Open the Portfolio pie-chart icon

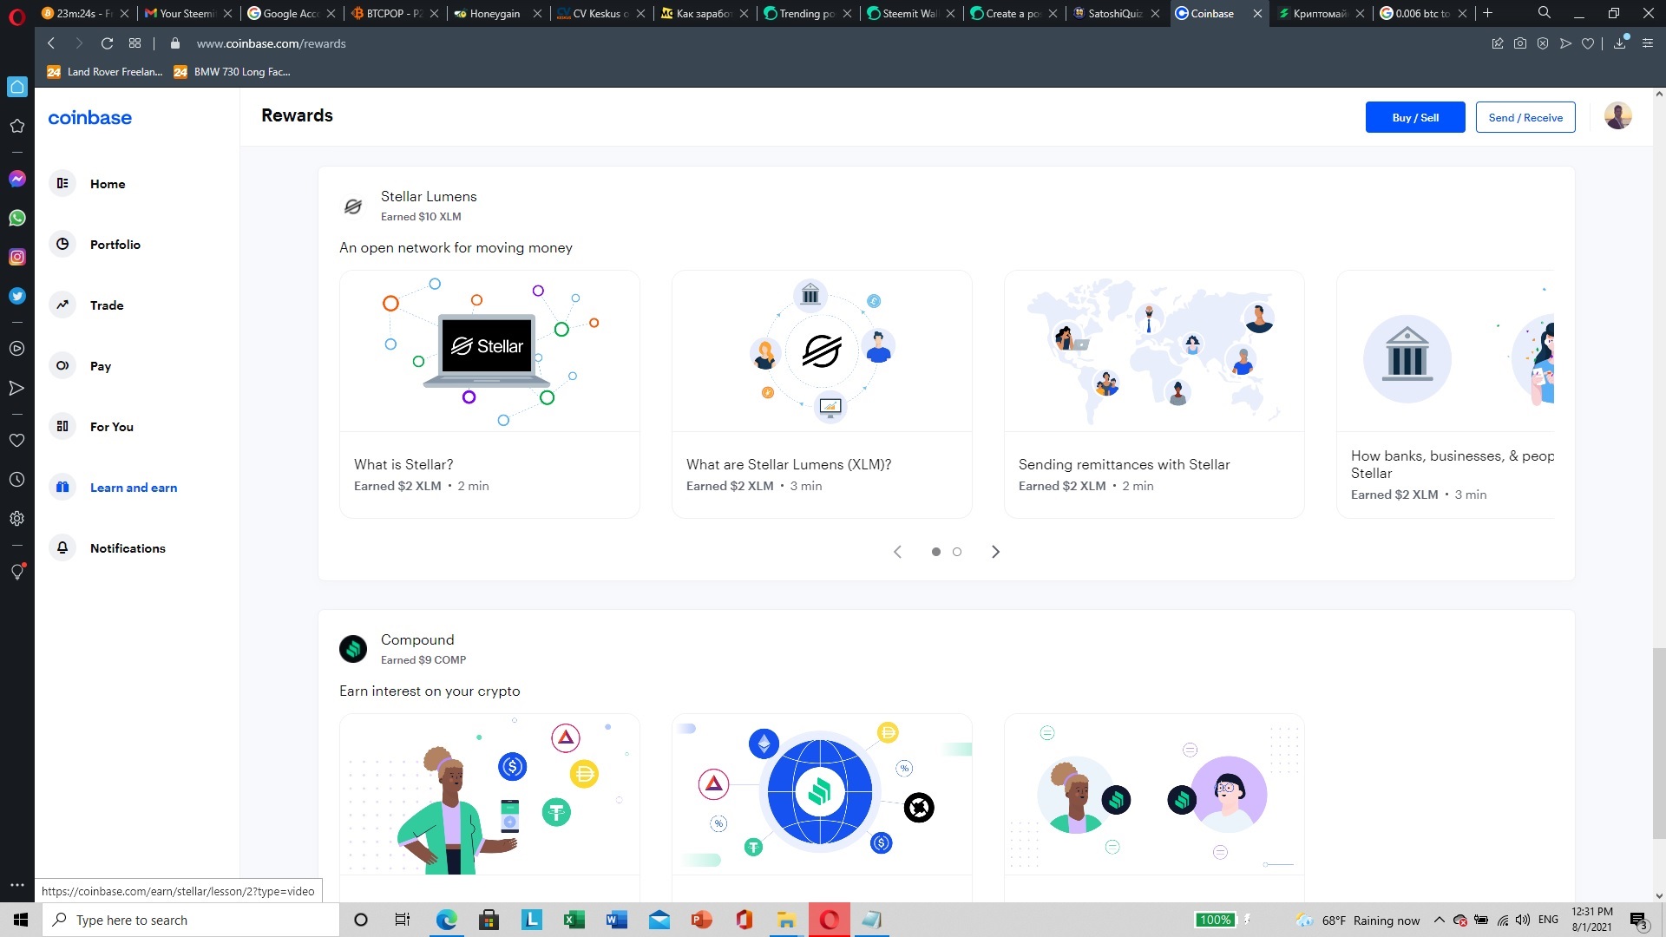62,245
